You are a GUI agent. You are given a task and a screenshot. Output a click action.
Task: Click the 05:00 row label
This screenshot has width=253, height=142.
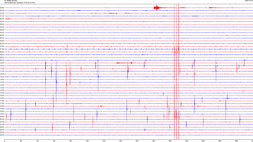pyautogui.click(x=2, y=35)
